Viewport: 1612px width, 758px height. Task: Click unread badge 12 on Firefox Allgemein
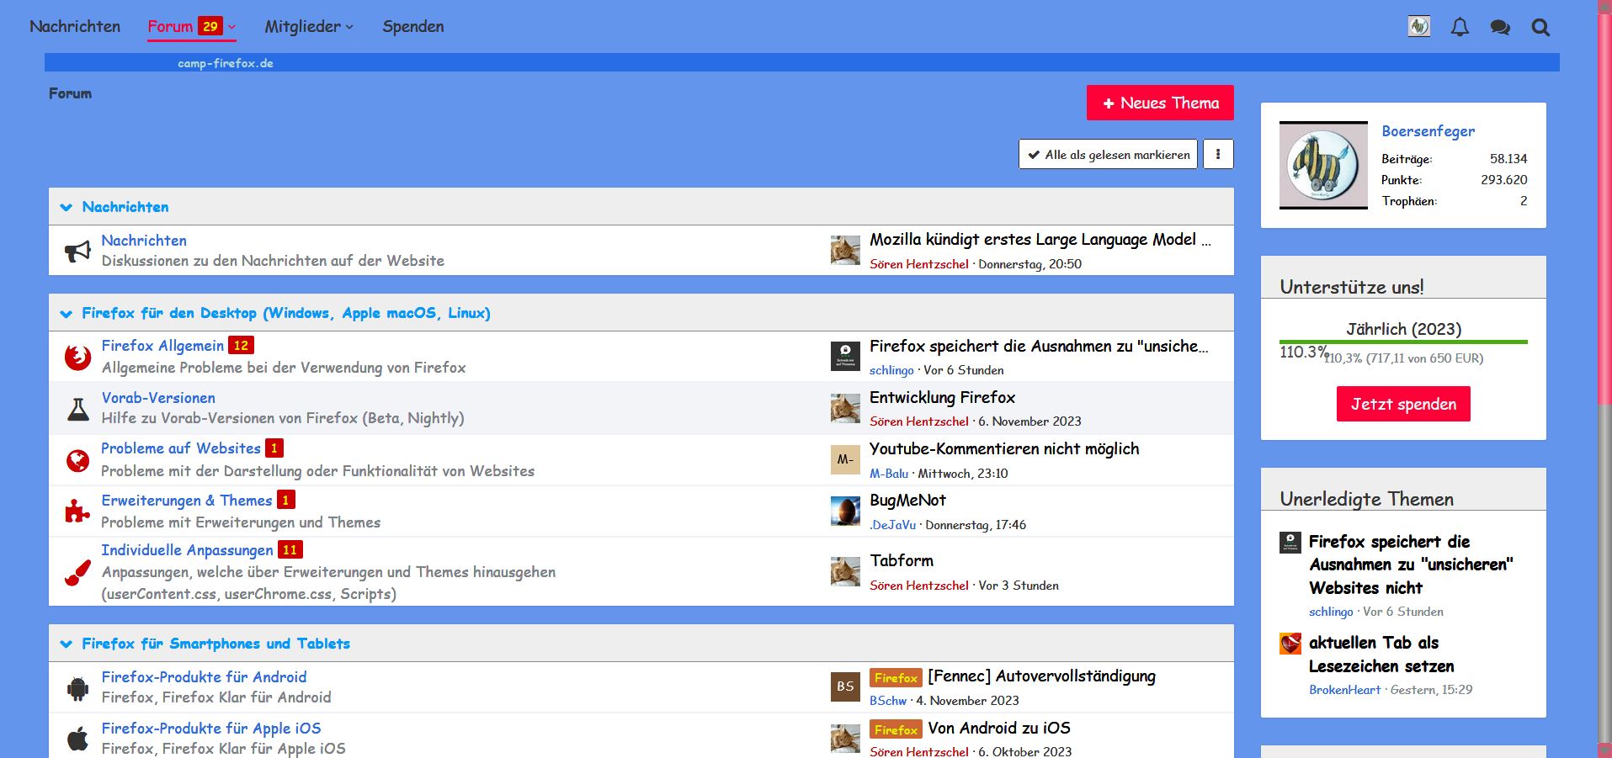pos(241,346)
